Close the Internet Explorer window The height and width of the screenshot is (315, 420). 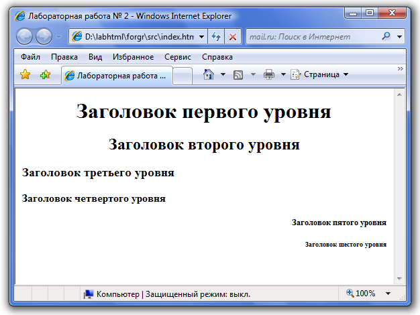click(x=392, y=13)
